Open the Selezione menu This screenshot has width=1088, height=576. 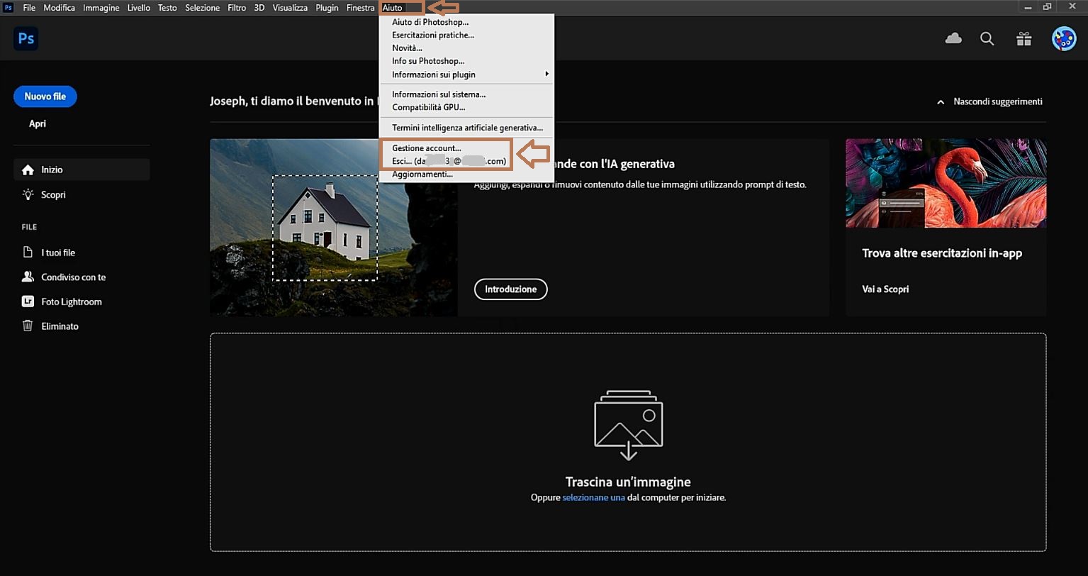point(202,8)
